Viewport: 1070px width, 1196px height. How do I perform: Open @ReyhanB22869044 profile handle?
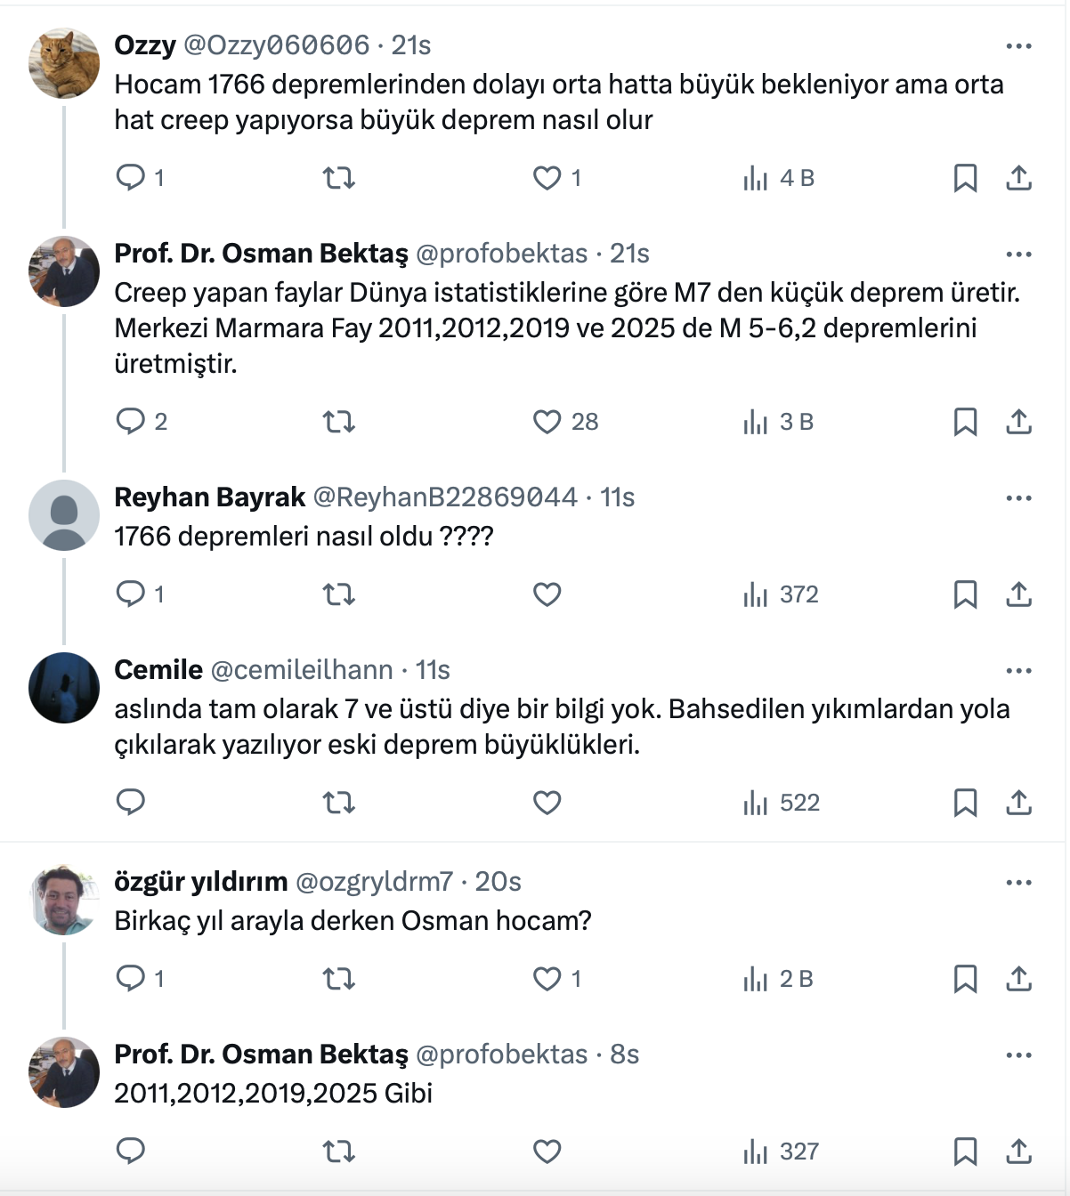click(445, 497)
